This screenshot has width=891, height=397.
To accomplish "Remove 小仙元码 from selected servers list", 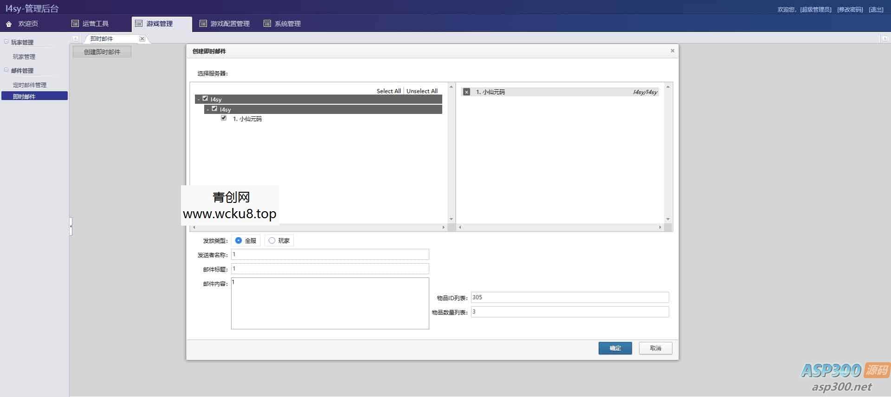I will (466, 92).
